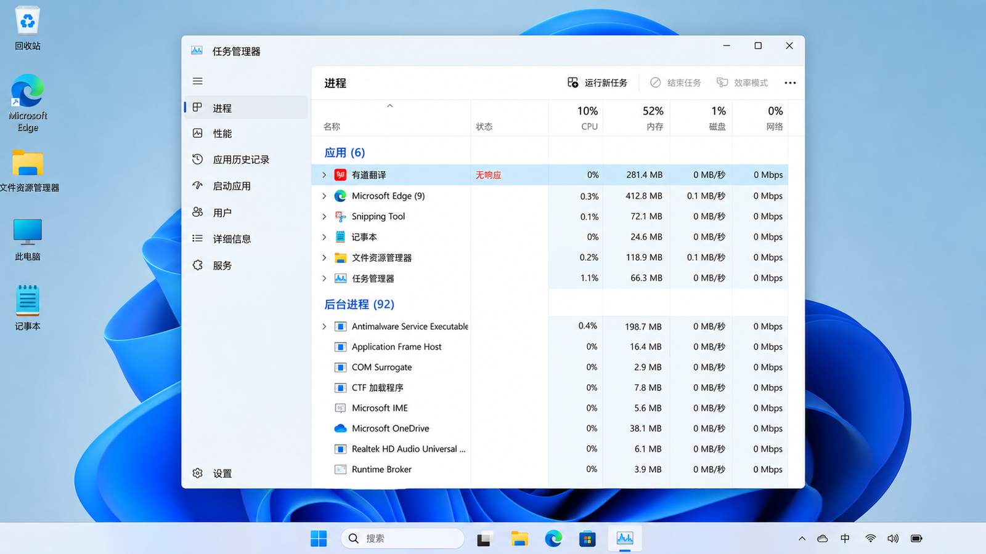Open the hamburger navigation menu
The height and width of the screenshot is (554, 986).
tap(198, 81)
